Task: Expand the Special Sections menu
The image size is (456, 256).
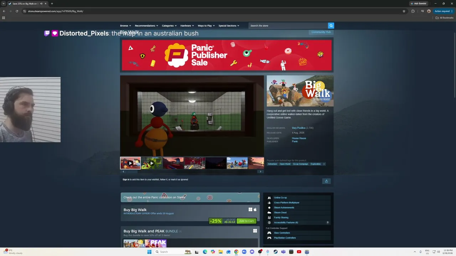Action: pyautogui.click(x=229, y=26)
